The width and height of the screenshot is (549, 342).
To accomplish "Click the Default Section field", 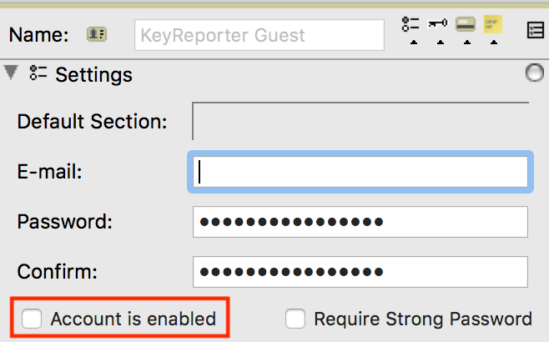I will 360,121.
